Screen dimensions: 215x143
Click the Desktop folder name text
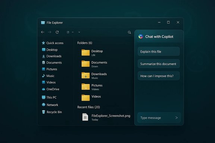97,51
